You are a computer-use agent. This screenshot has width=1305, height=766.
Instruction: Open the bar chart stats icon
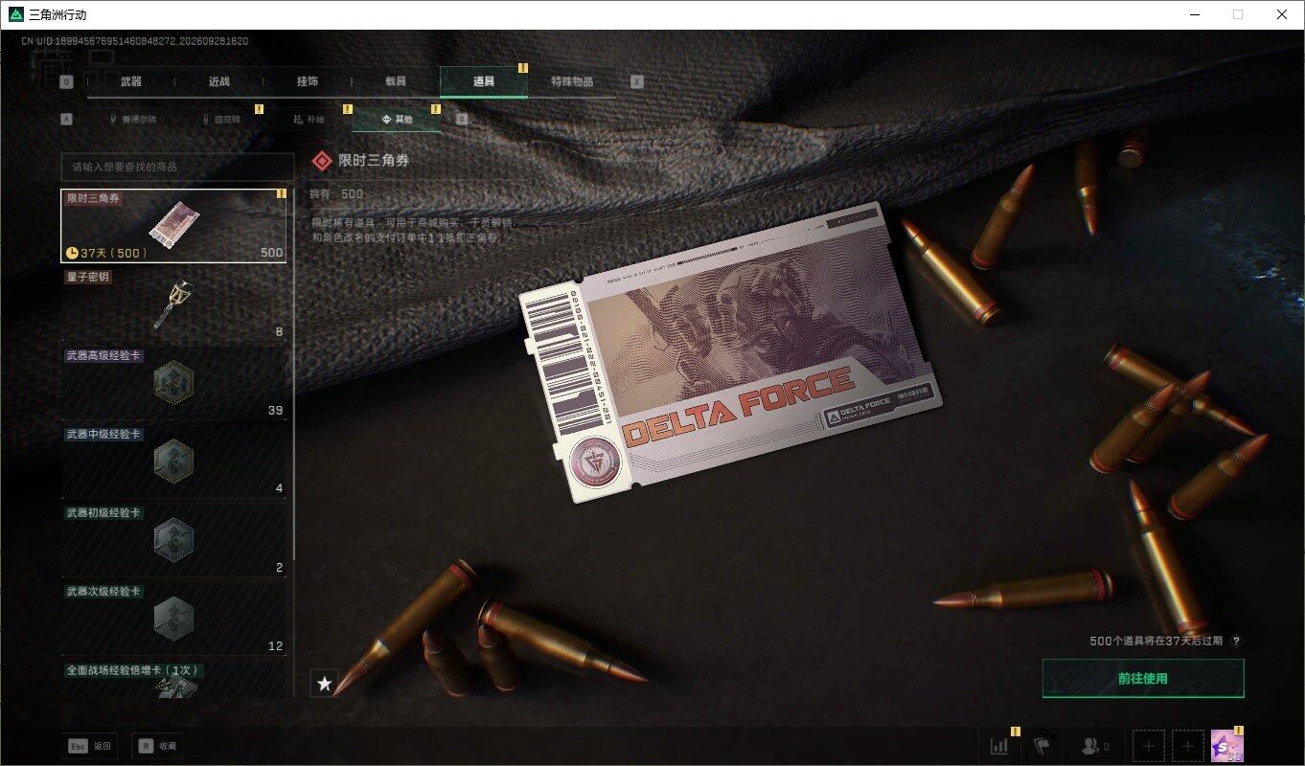point(999,745)
